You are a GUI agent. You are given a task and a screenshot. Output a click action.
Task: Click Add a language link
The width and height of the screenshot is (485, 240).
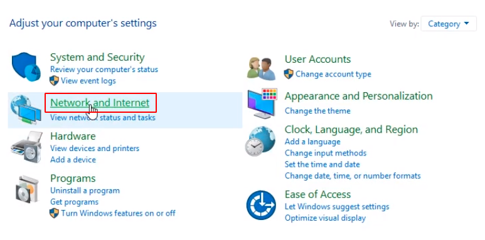pyautogui.click(x=312, y=142)
